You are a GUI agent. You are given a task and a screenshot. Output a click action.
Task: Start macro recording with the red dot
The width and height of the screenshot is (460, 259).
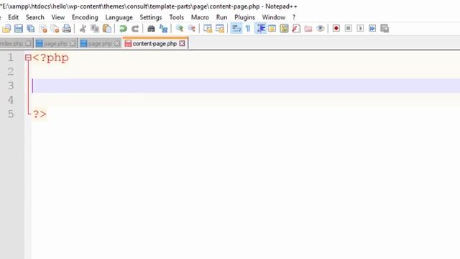click(x=336, y=29)
